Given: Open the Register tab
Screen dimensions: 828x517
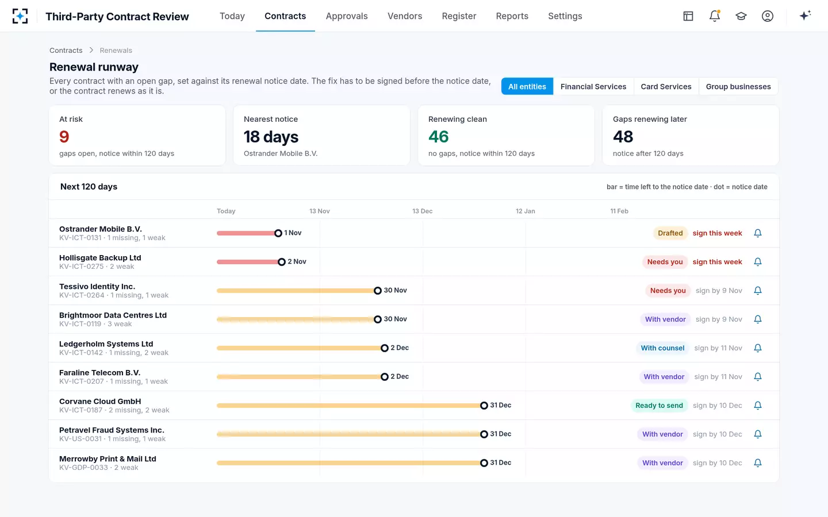Looking at the screenshot, I should [x=459, y=16].
